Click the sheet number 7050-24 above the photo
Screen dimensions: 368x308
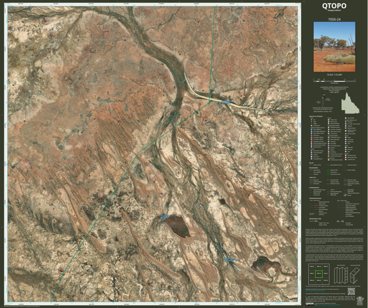tap(334, 20)
